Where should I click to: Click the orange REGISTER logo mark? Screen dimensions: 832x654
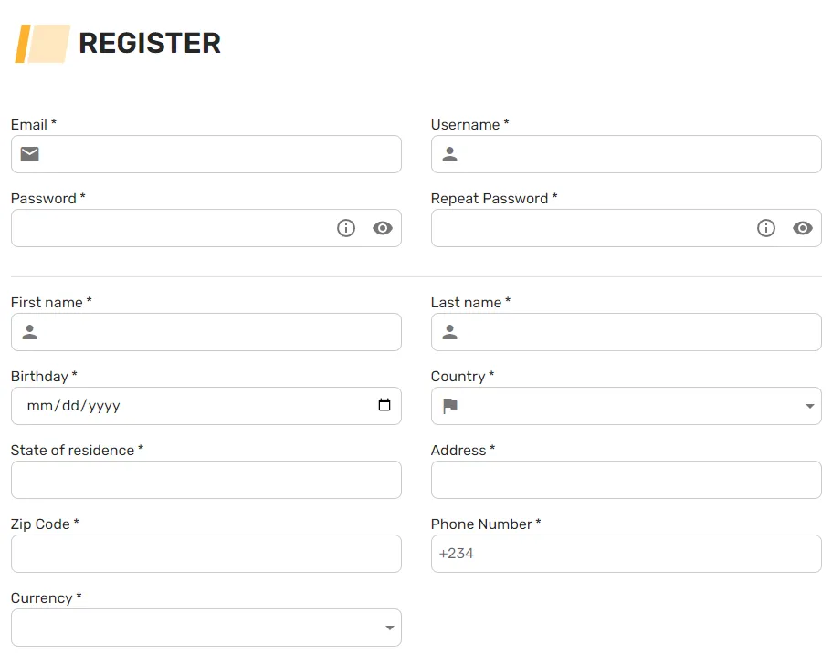42,44
